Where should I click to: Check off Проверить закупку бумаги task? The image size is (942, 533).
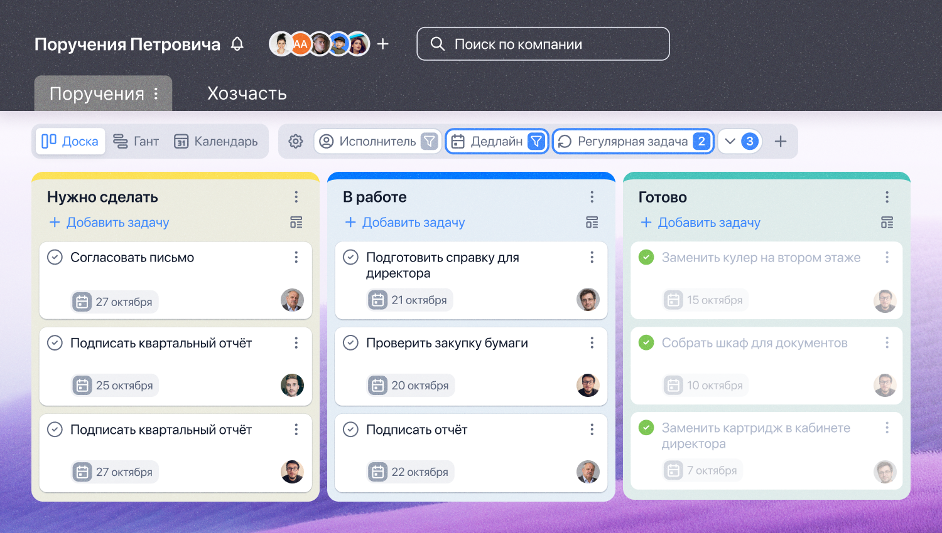351,342
